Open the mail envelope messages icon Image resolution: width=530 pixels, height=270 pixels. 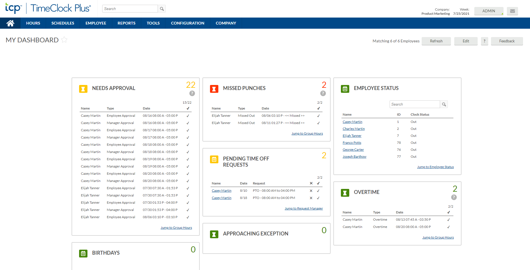(x=512, y=11)
